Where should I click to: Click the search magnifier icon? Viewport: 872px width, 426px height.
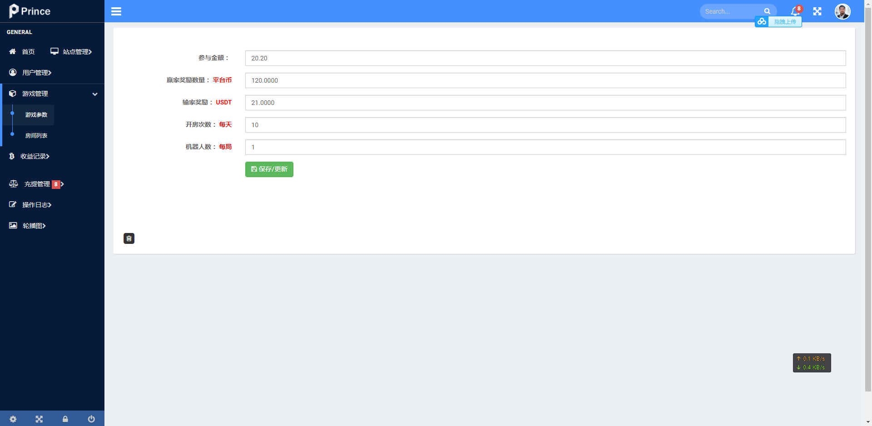[x=767, y=11]
